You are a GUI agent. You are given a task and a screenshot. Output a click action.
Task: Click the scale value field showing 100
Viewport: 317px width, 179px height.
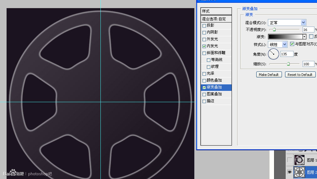click(x=308, y=64)
